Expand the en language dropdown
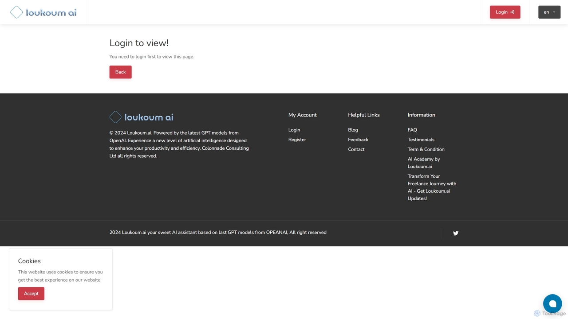This screenshot has height=319, width=568. tap(549, 12)
